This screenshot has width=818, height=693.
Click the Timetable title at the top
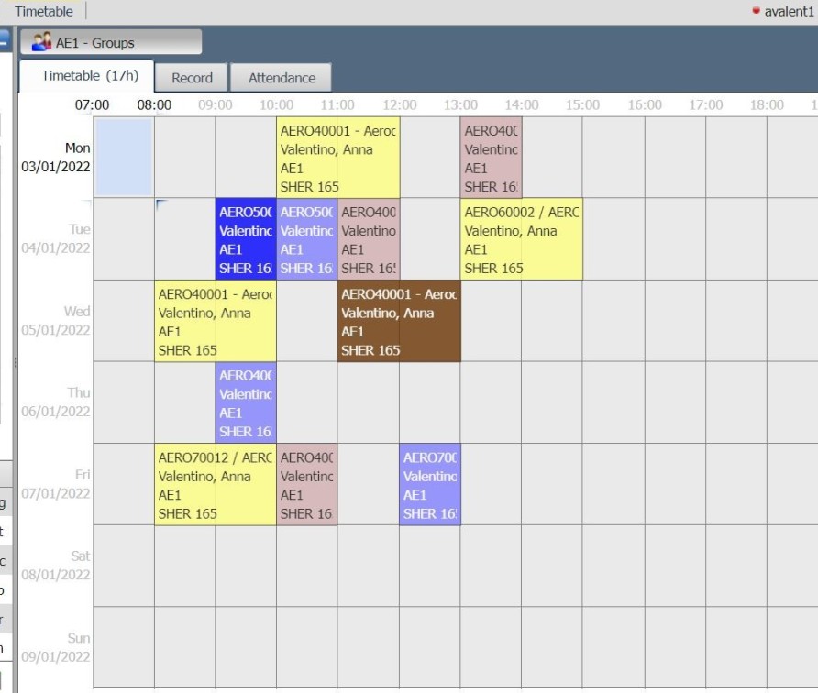tap(43, 11)
